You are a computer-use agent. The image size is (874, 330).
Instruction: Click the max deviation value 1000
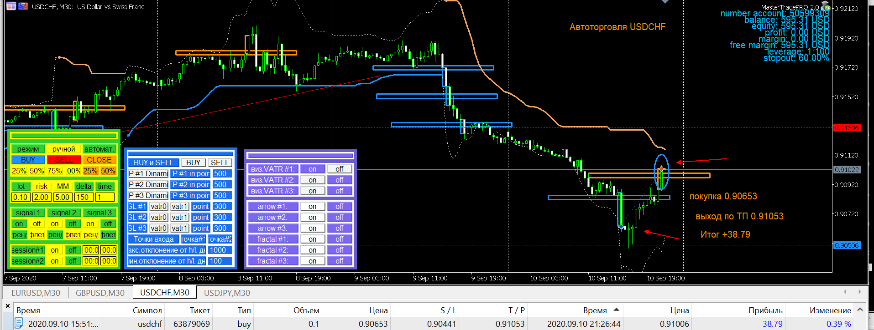220,250
